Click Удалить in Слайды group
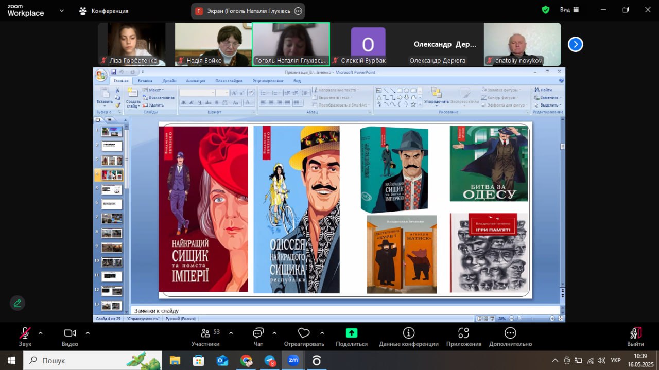 click(153, 105)
